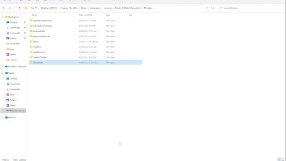286x161 pixels.
Task: Open pinned Documents under Quick access
Action: pyautogui.click(x=15, y=33)
